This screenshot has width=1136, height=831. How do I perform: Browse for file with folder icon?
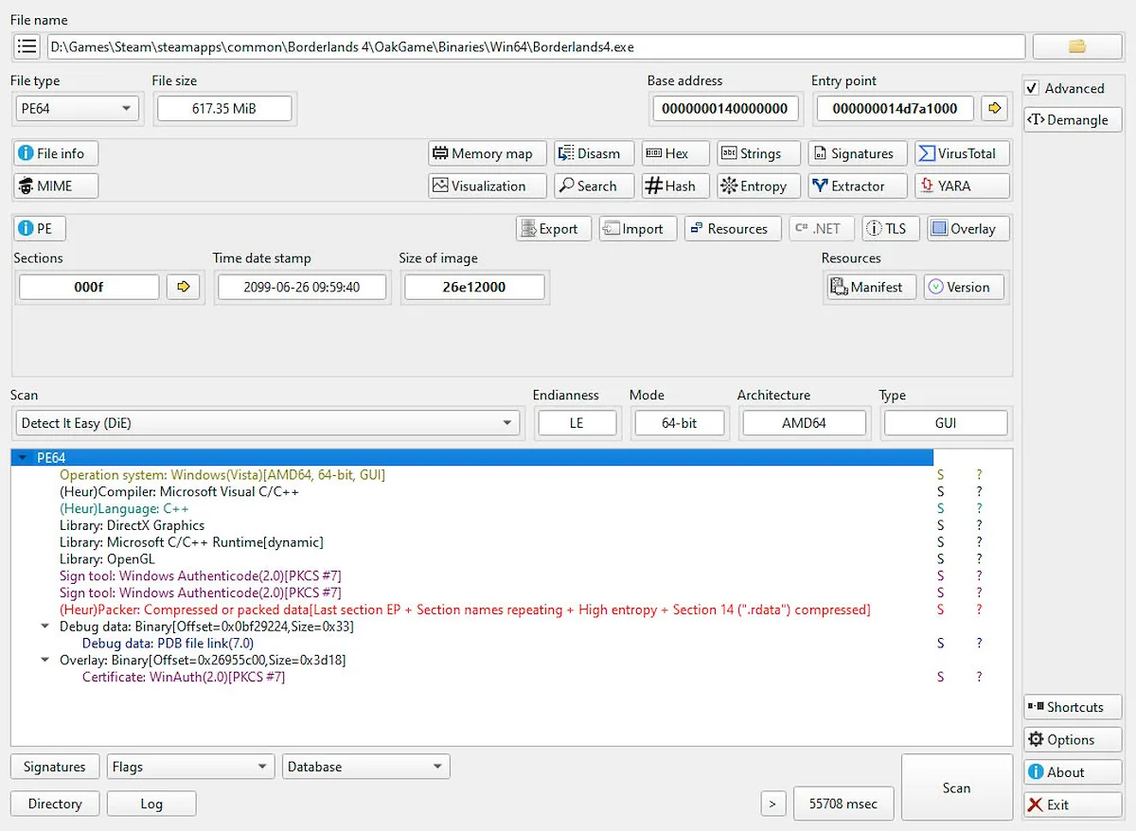click(1077, 46)
